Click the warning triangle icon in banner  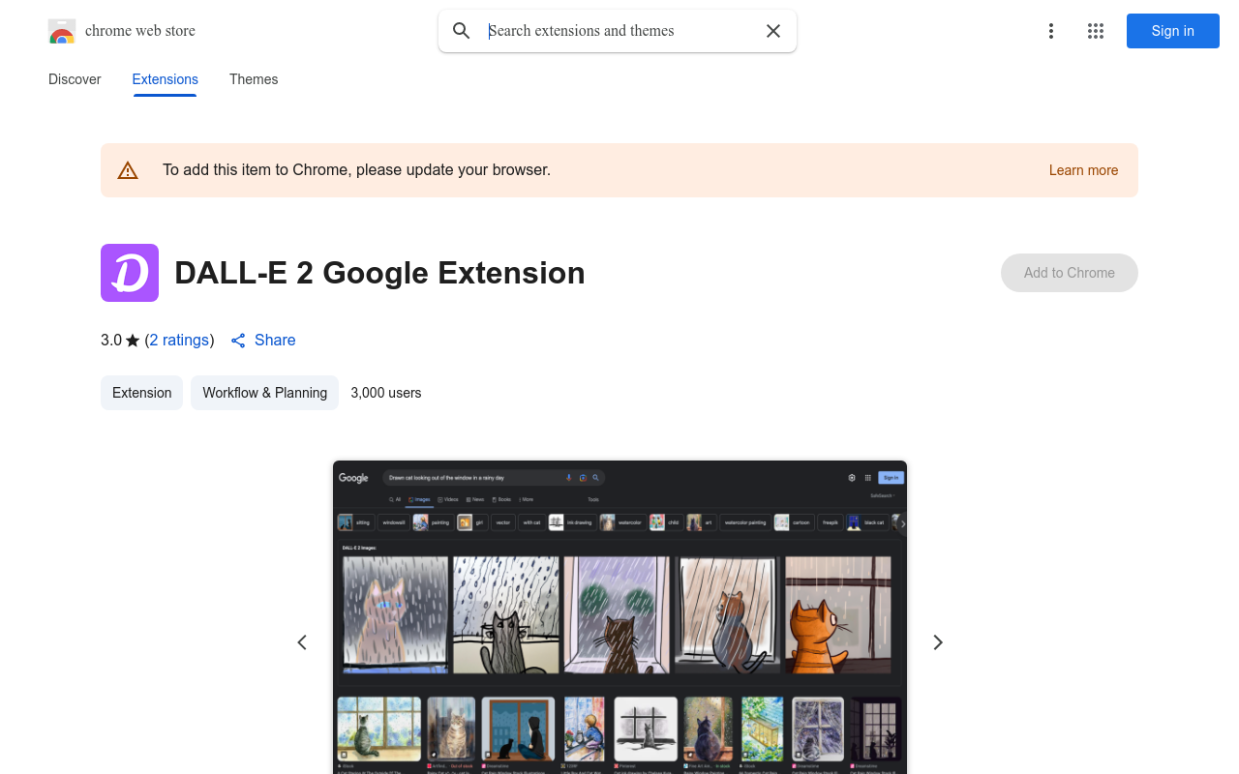point(128,170)
